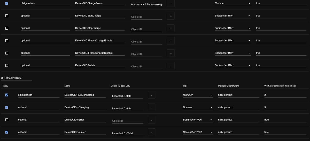This screenshot has width=310, height=141.
Task: Expand Boolescher Wert dropdown for DeviceOIDSwitch
Action: click(233, 65)
